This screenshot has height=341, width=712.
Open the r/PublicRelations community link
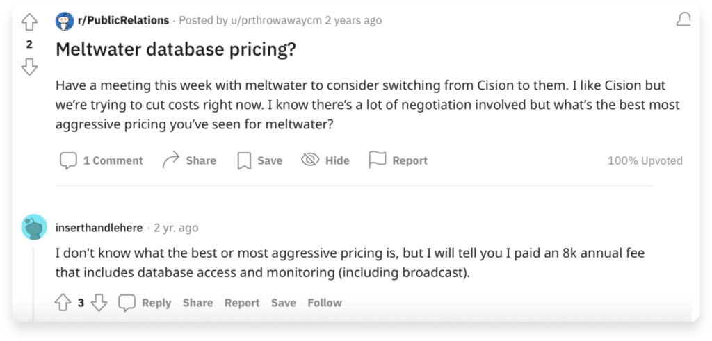coord(124,20)
